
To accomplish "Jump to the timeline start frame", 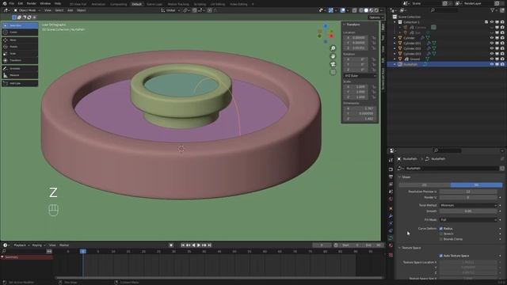I will pos(183,245).
